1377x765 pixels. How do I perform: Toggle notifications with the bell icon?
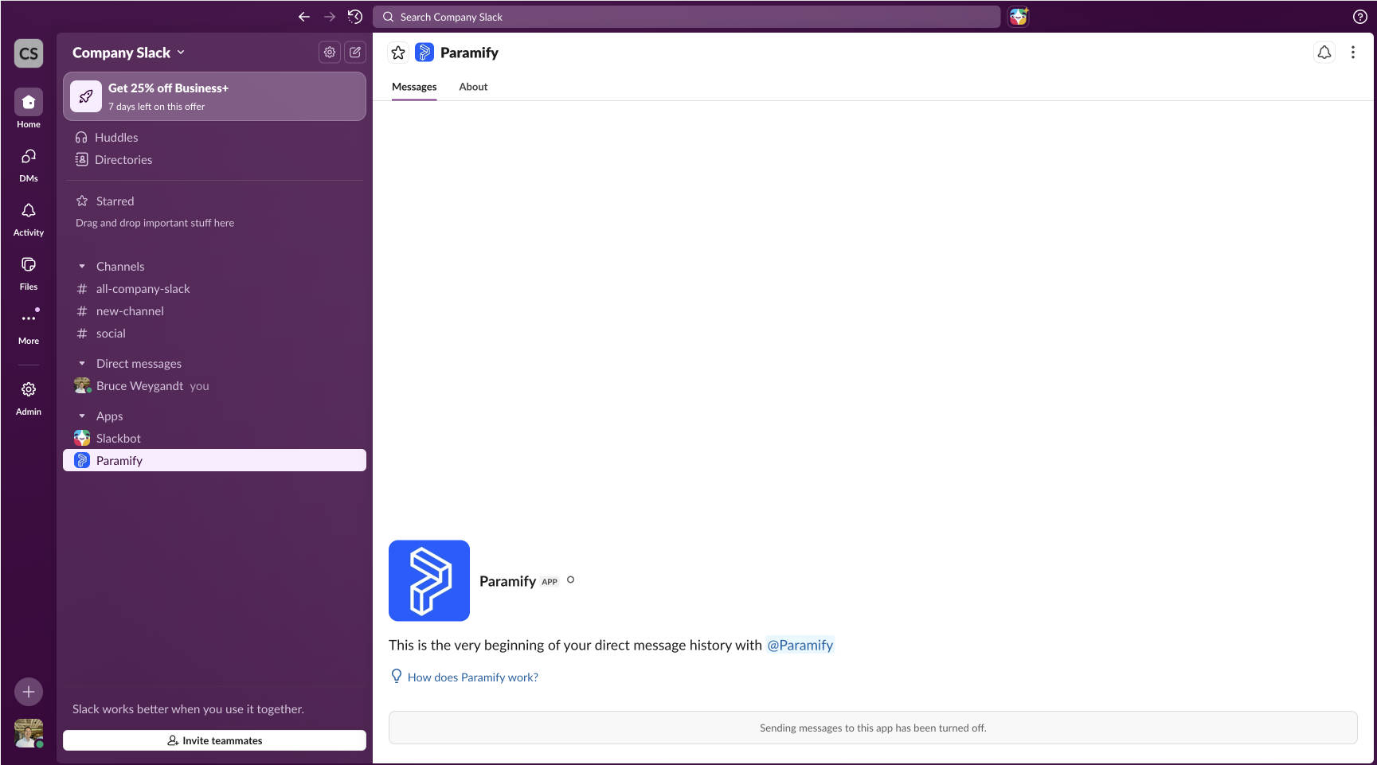1324,53
